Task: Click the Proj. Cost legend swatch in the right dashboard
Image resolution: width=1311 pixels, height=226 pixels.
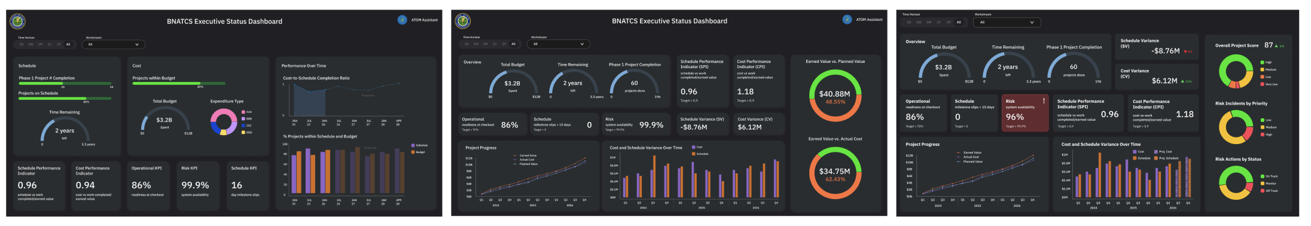Action: point(1155,152)
